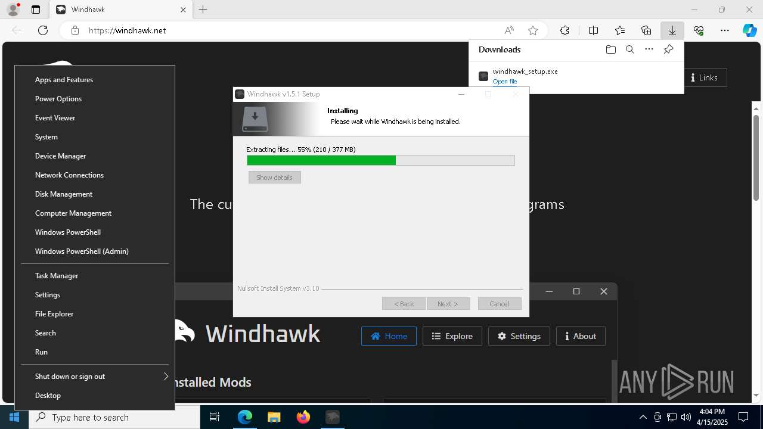Open Event Viewer entry
Image resolution: width=763 pixels, height=429 pixels.
point(95,118)
